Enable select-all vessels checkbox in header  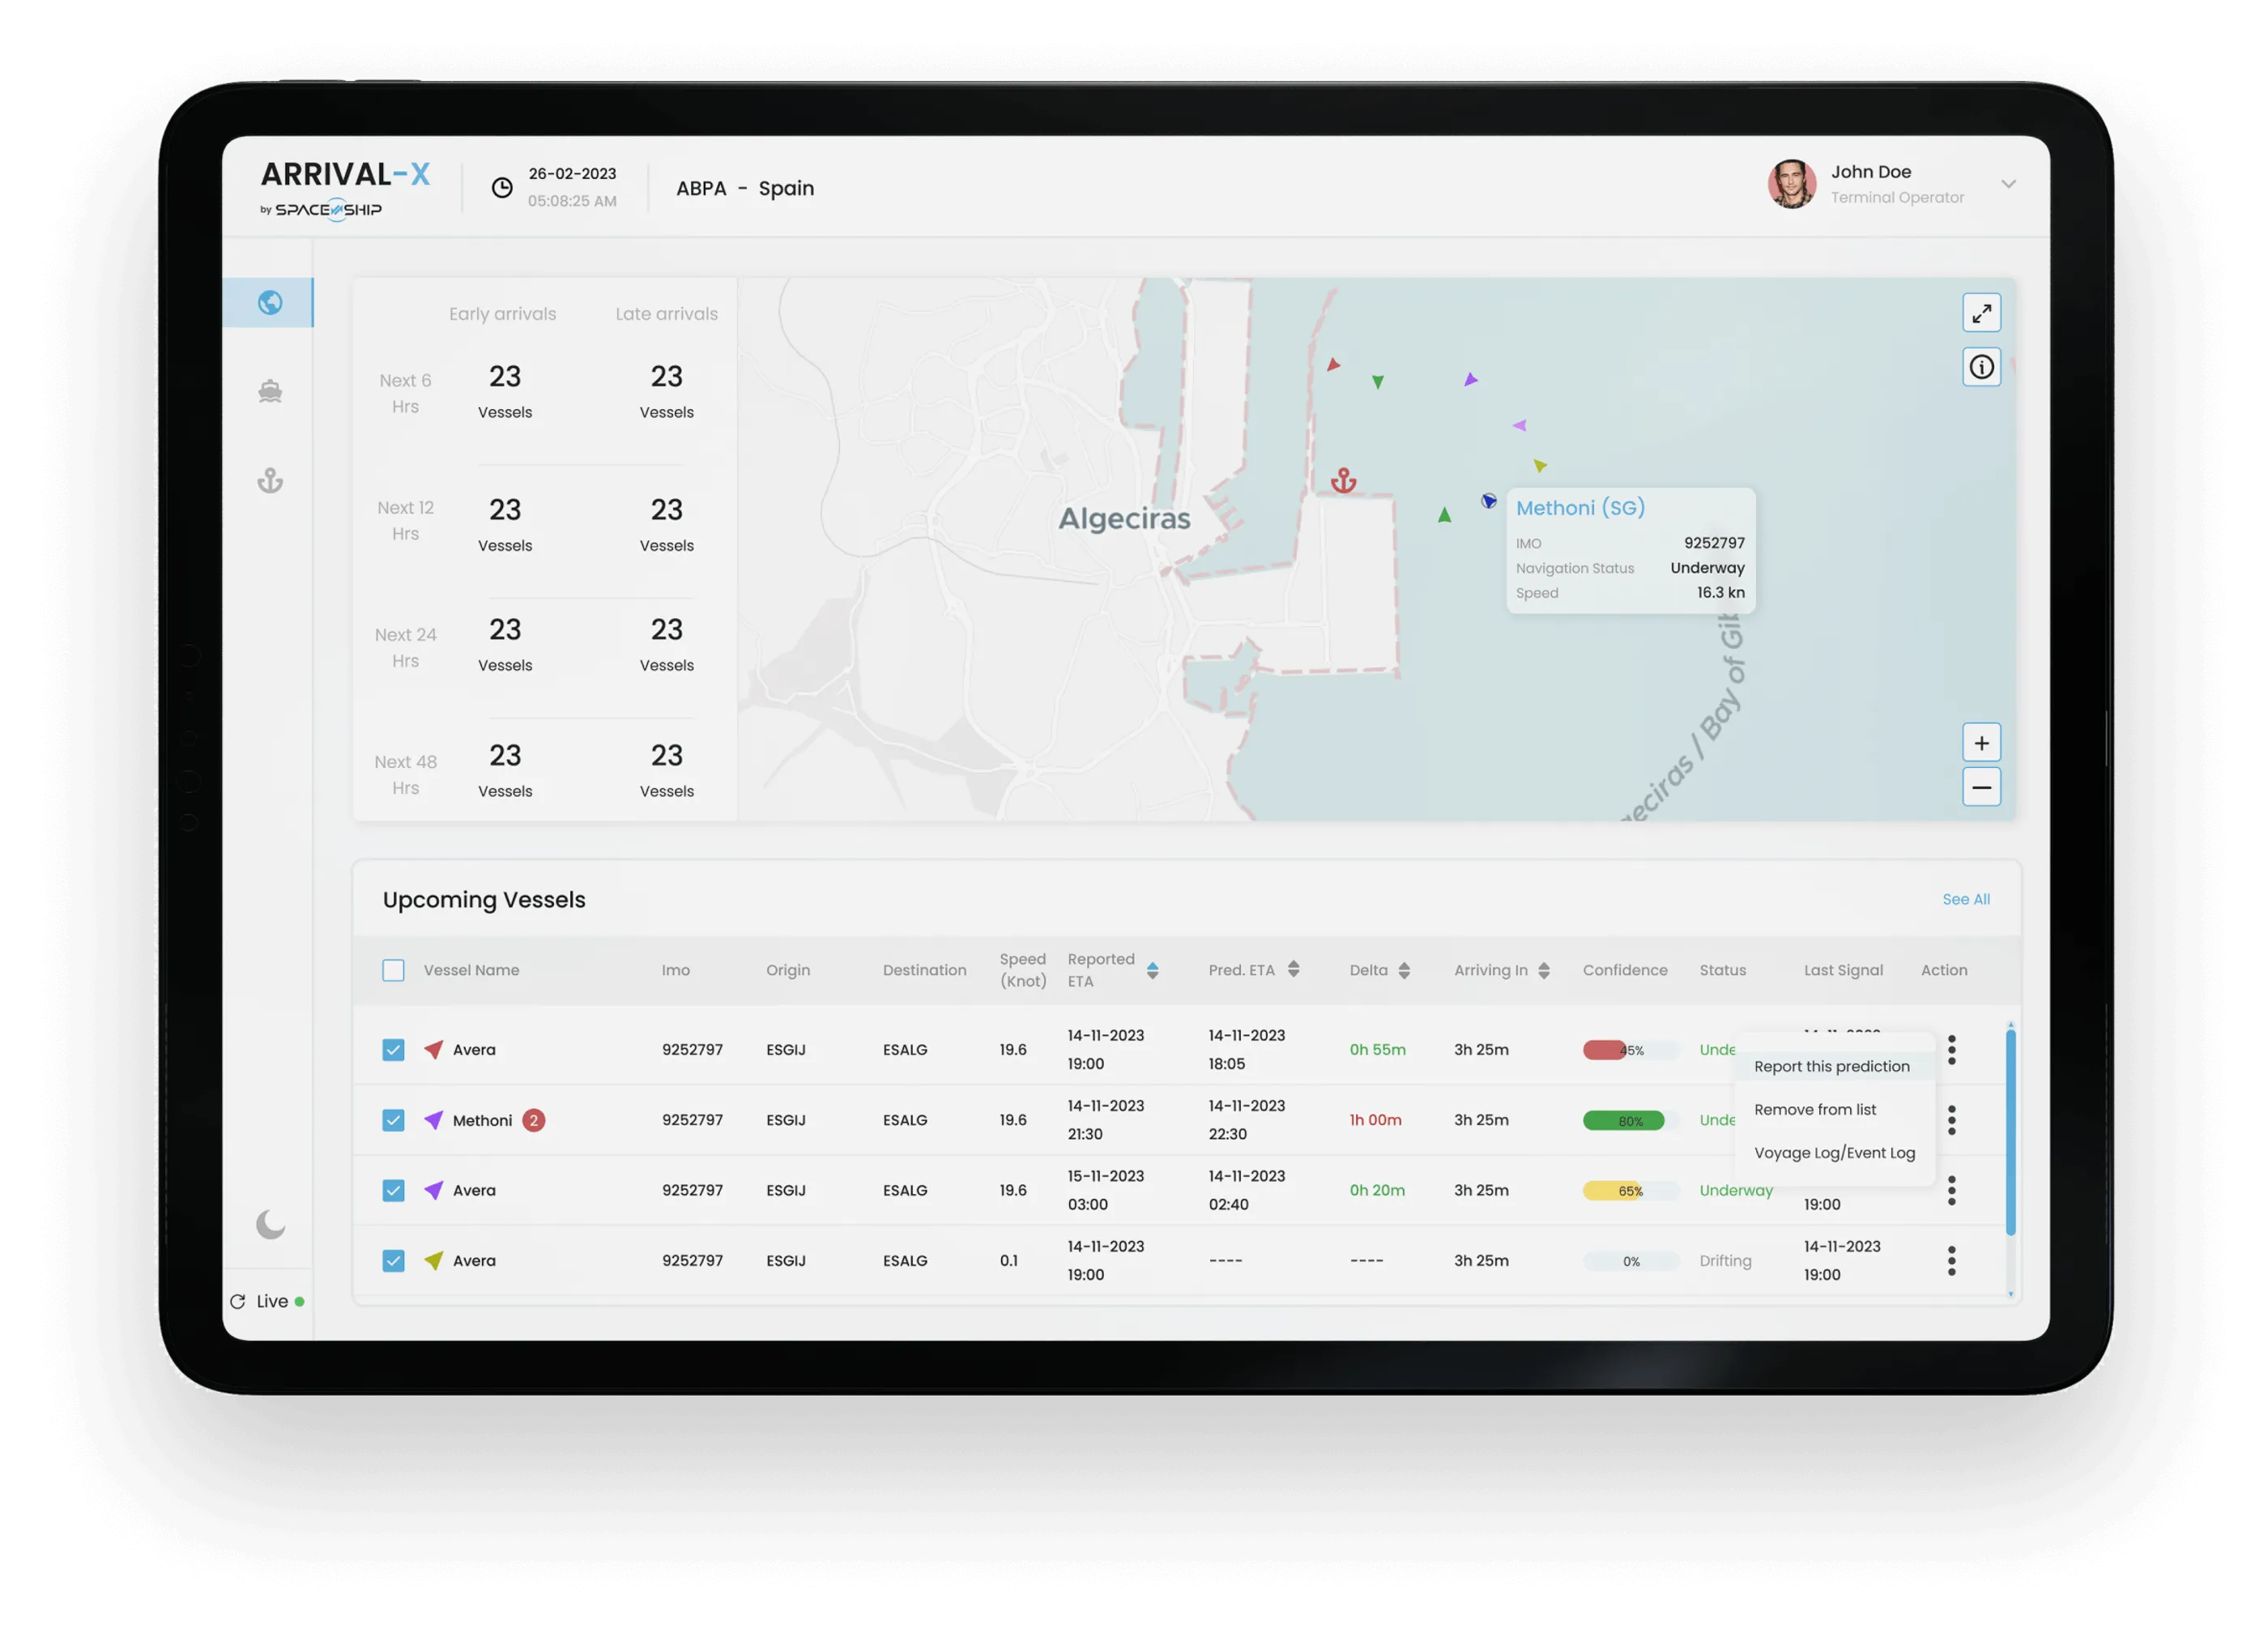(x=394, y=969)
